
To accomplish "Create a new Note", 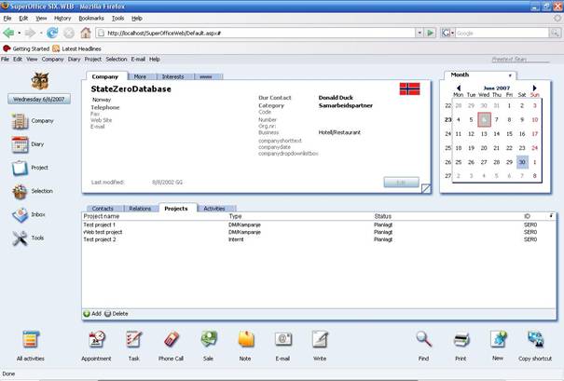I will (246, 339).
